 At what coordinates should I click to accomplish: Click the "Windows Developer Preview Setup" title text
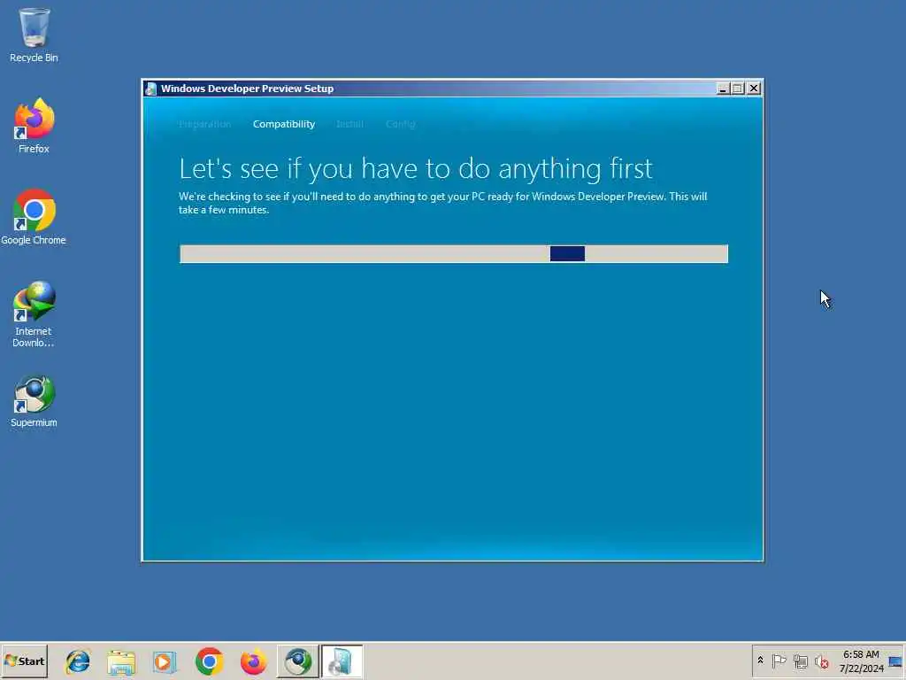point(248,89)
